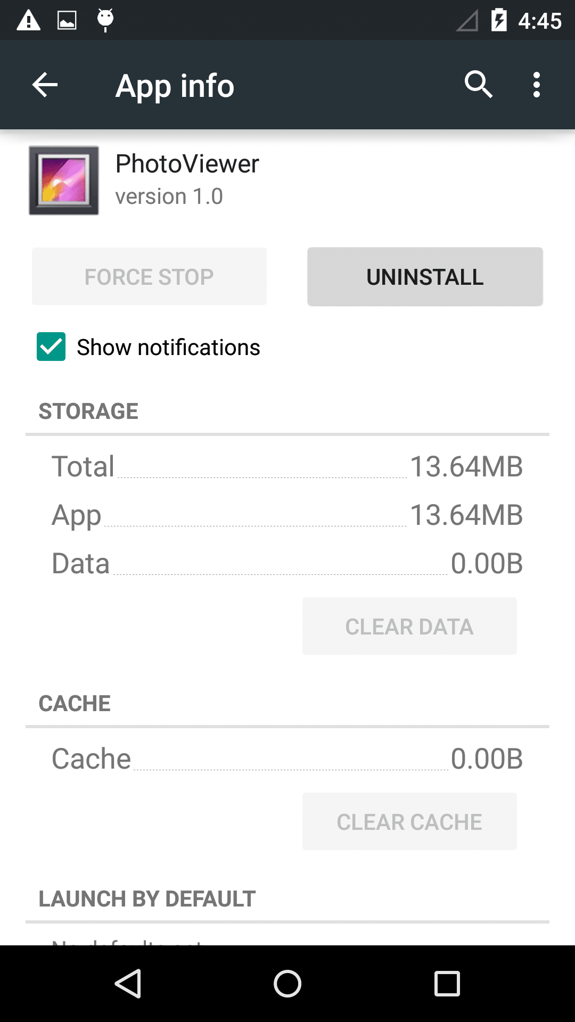Screen dimensions: 575x1022
Task: Tap the Clear Data button
Action: pos(409,627)
